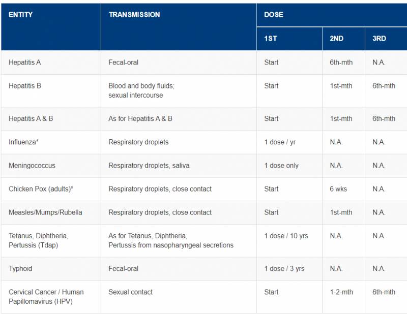The image size is (407, 314).
Task: Select the 1ST dose subheader
Action: 271,39
